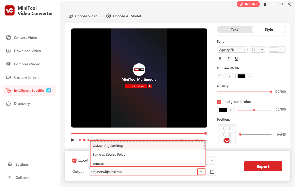Viewport: 296px width, 188px height.
Task: Click the MiniTool Video Converter logo icon
Action: click(x=10, y=10)
